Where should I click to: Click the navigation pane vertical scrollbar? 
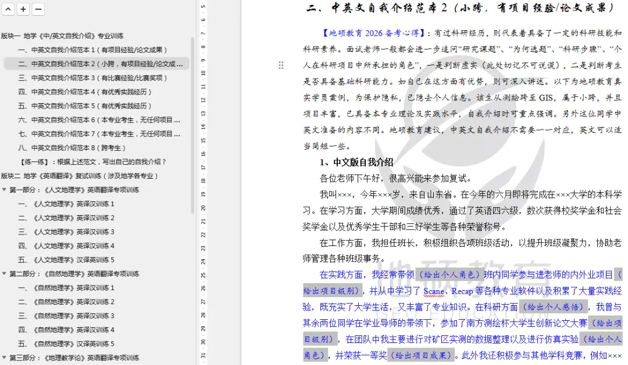tap(192, 125)
